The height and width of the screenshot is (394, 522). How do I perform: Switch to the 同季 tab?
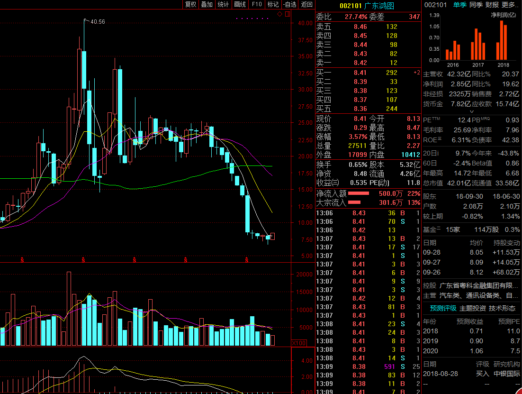coord(476,5)
